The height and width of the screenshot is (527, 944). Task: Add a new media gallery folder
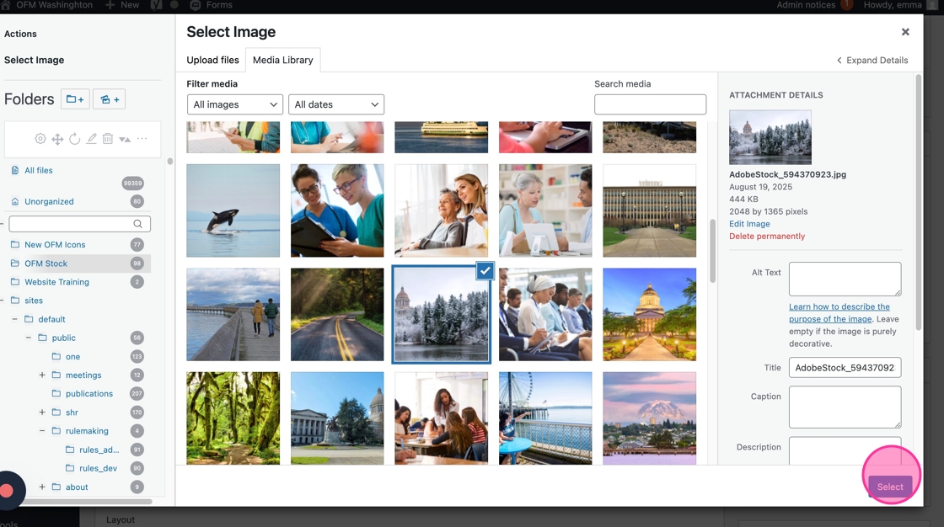(x=109, y=99)
